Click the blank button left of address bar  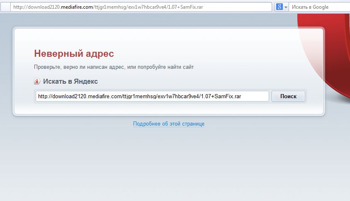(x=5, y=7)
